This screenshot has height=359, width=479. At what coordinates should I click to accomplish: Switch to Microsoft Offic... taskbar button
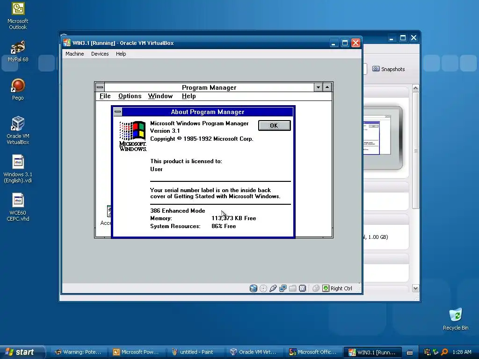tap(312, 352)
